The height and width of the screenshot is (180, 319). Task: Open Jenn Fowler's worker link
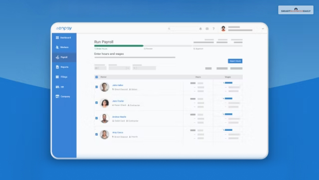point(118,101)
